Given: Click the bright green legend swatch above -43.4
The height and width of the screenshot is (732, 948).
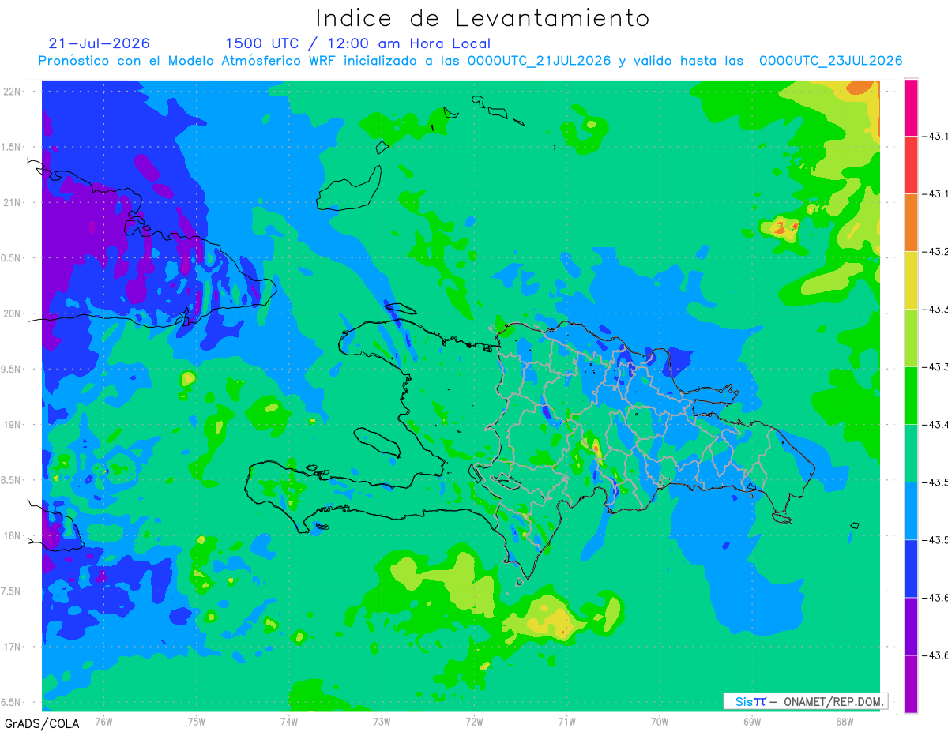Looking at the screenshot, I should click(x=911, y=396).
